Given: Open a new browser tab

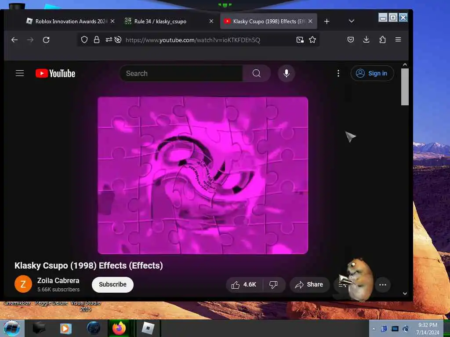Looking at the screenshot, I should coord(327,22).
